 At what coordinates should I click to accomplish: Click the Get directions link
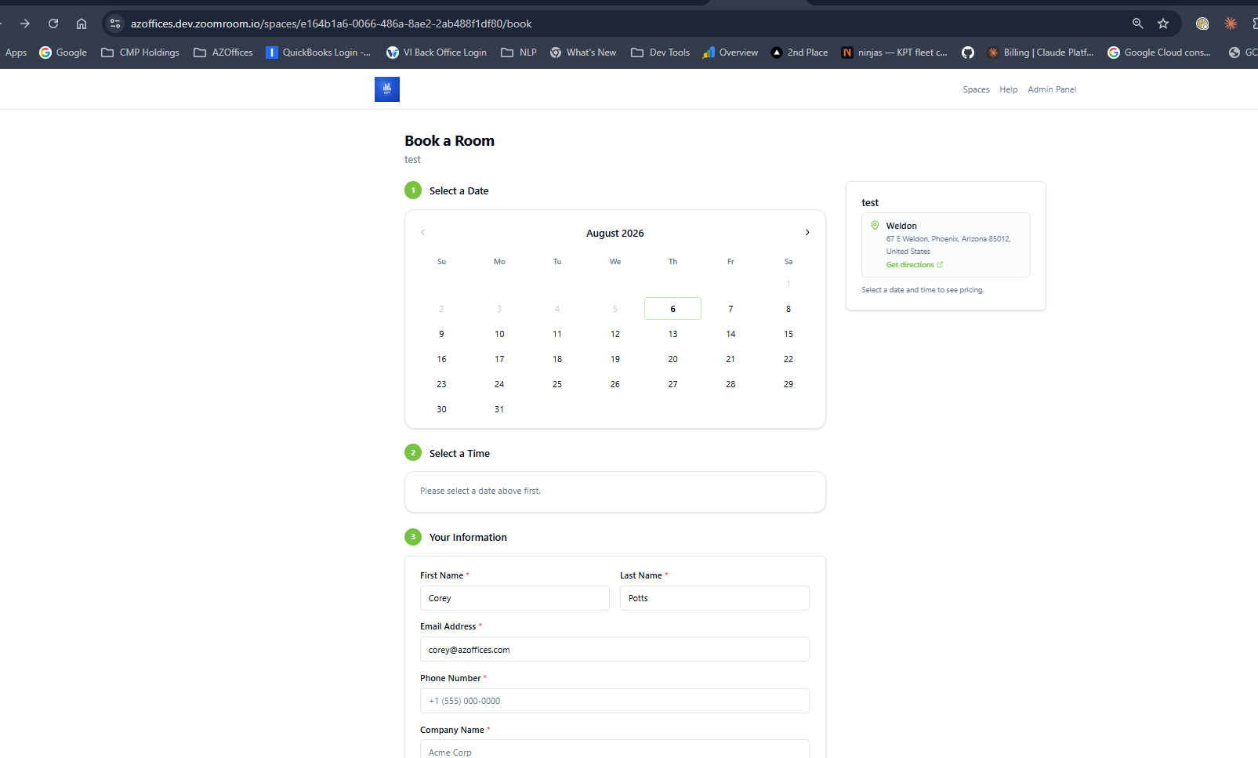(915, 265)
